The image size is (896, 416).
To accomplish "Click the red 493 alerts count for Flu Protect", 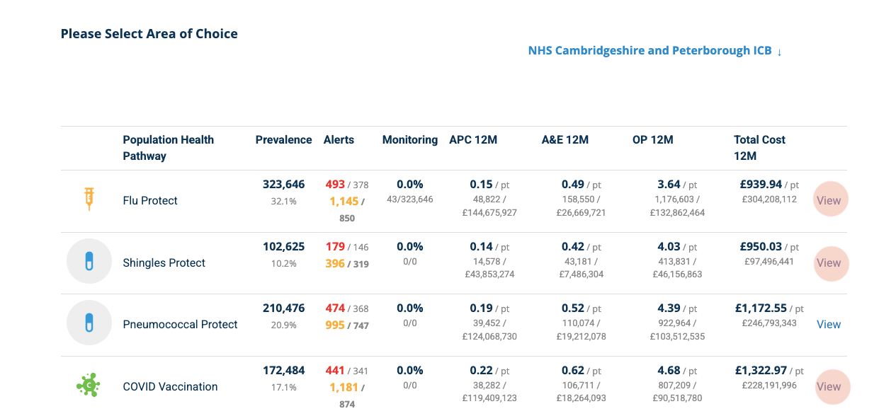I will [x=335, y=185].
